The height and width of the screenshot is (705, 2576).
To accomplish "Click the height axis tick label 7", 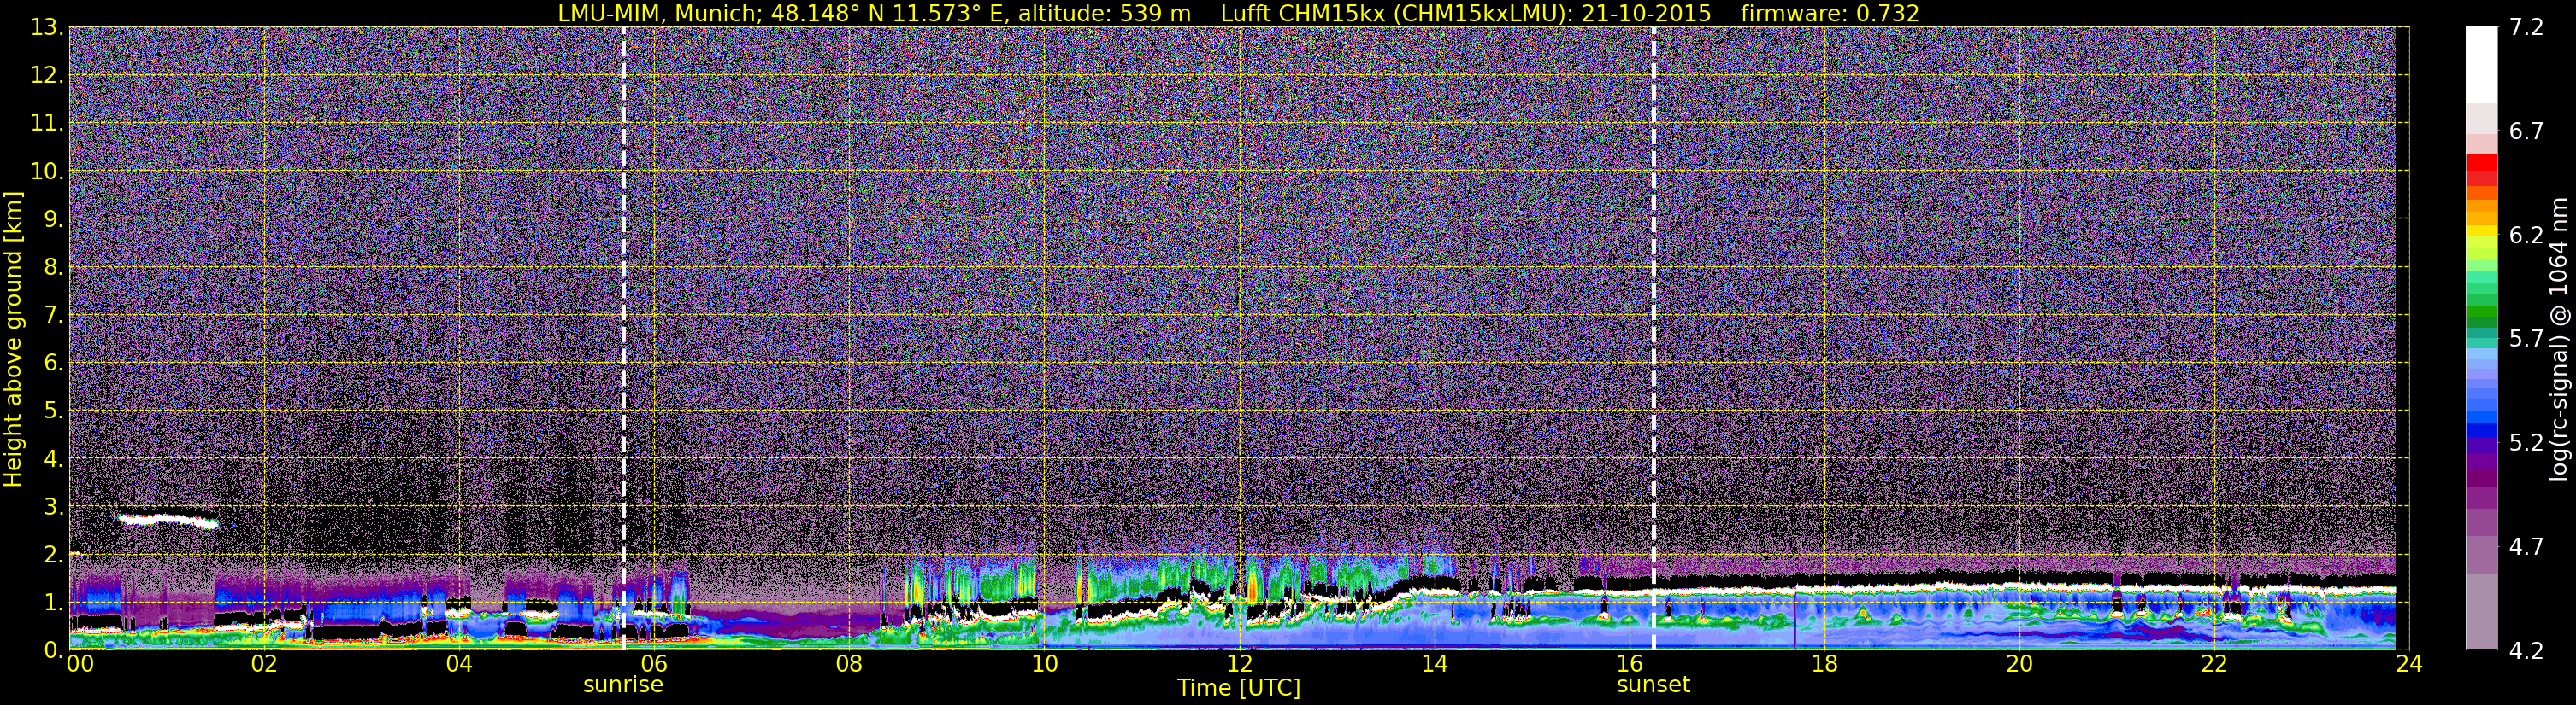I will (x=53, y=316).
